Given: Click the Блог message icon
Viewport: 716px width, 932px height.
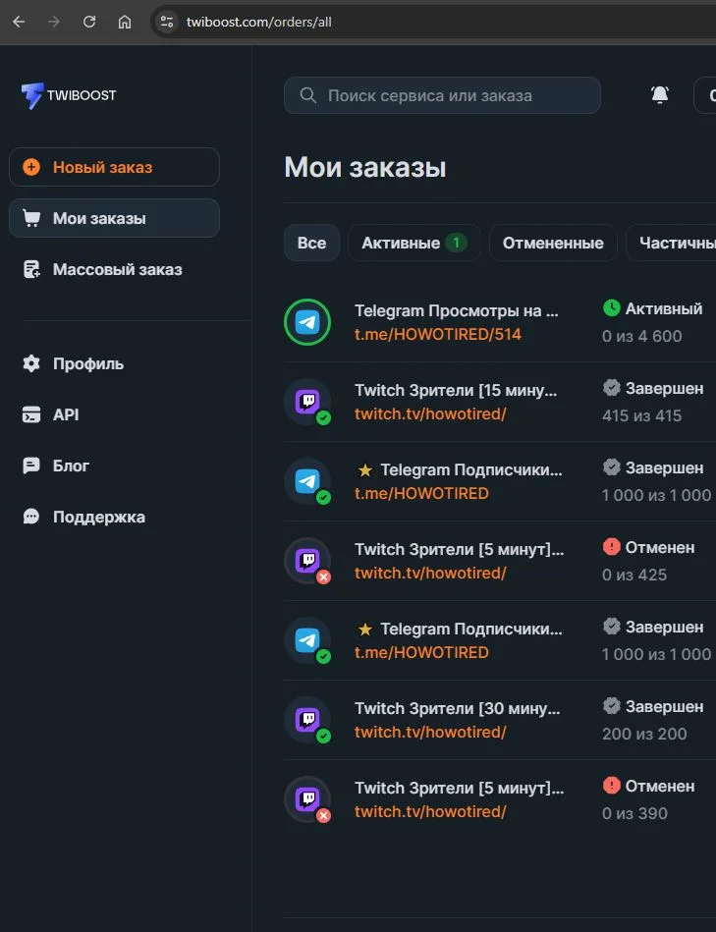Looking at the screenshot, I should (x=31, y=466).
